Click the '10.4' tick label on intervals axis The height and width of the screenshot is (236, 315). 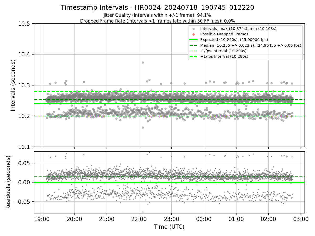(x=24, y=55)
